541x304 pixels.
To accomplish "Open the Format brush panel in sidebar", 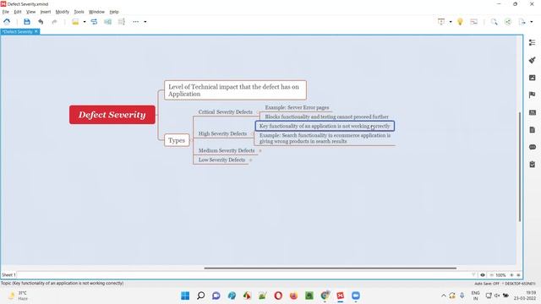I will tap(533, 60).
